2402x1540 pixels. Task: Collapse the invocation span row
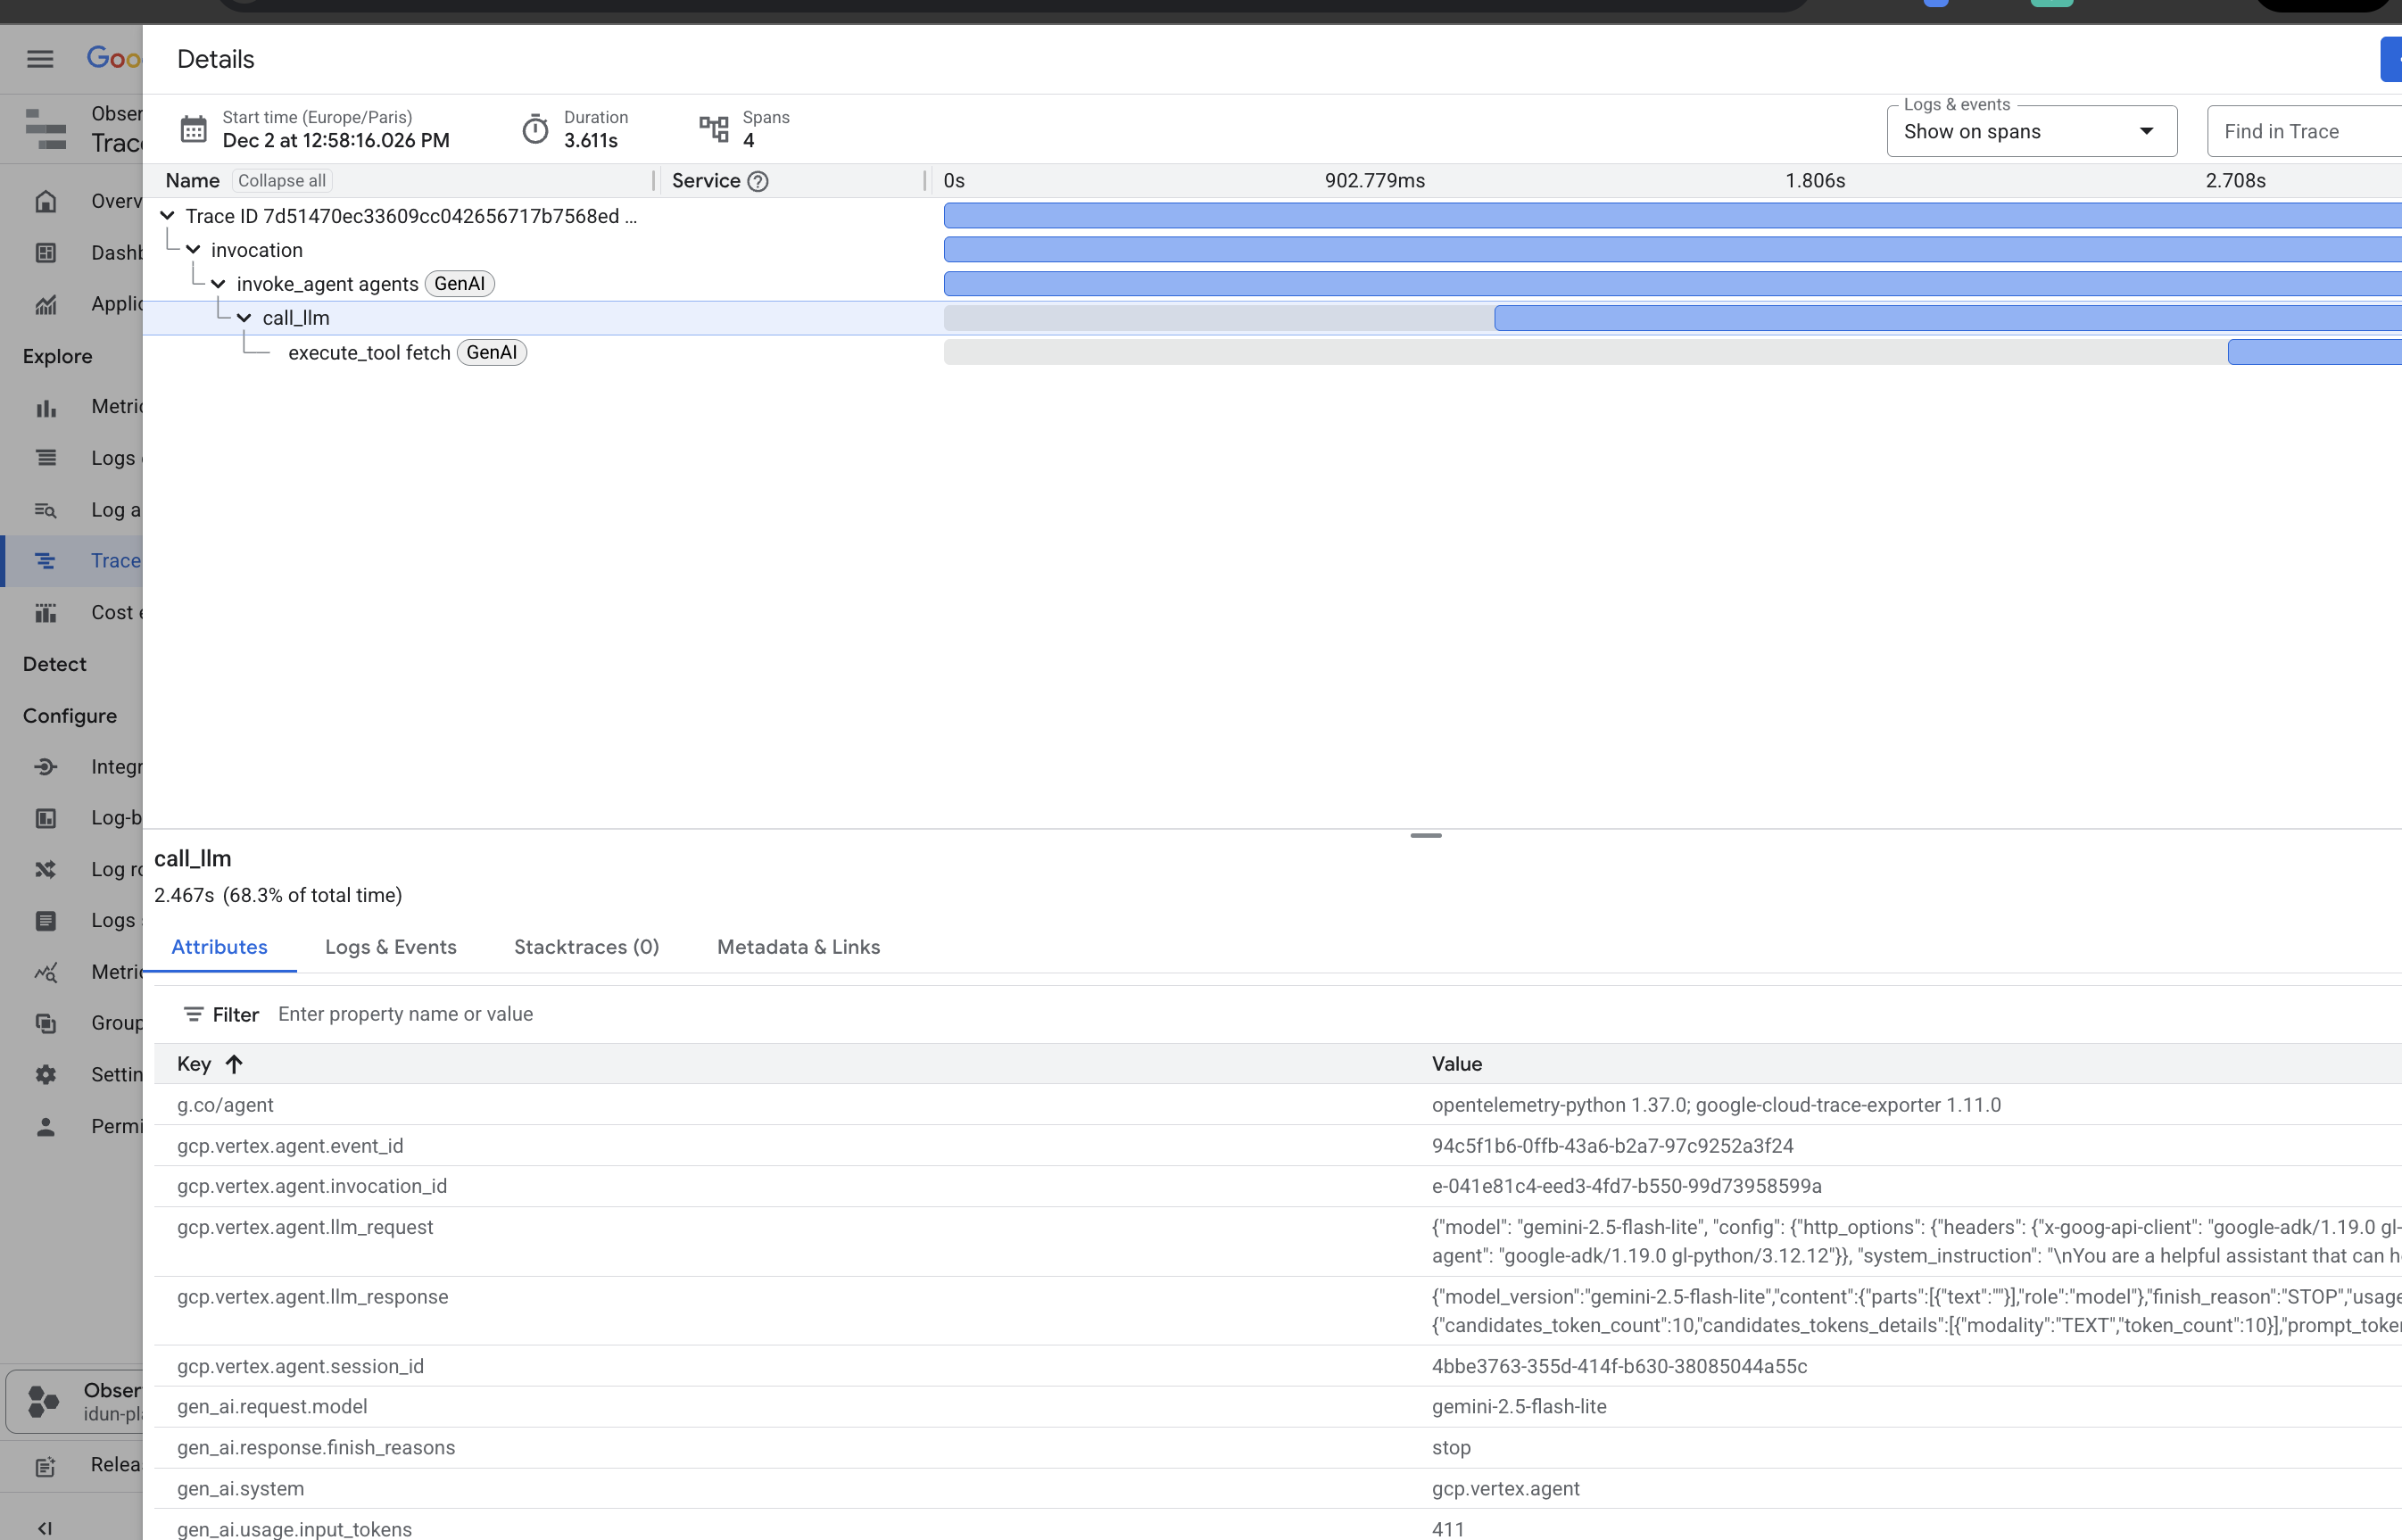click(x=193, y=250)
